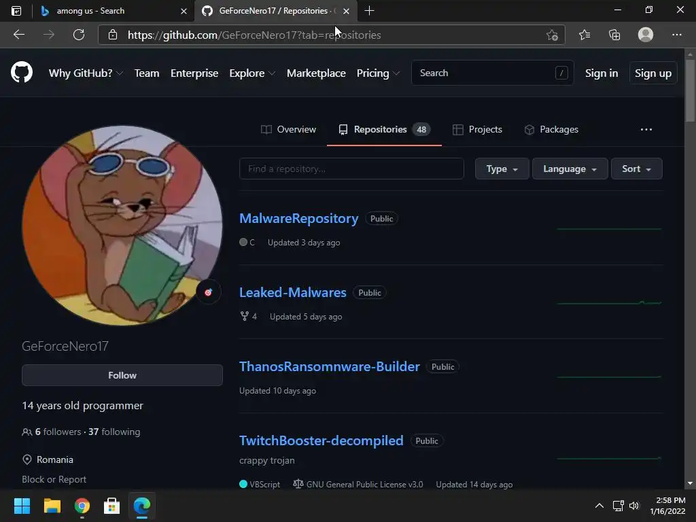This screenshot has width=696, height=522.
Task: Select the Repositories tab
Action: click(x=384, y=130)
